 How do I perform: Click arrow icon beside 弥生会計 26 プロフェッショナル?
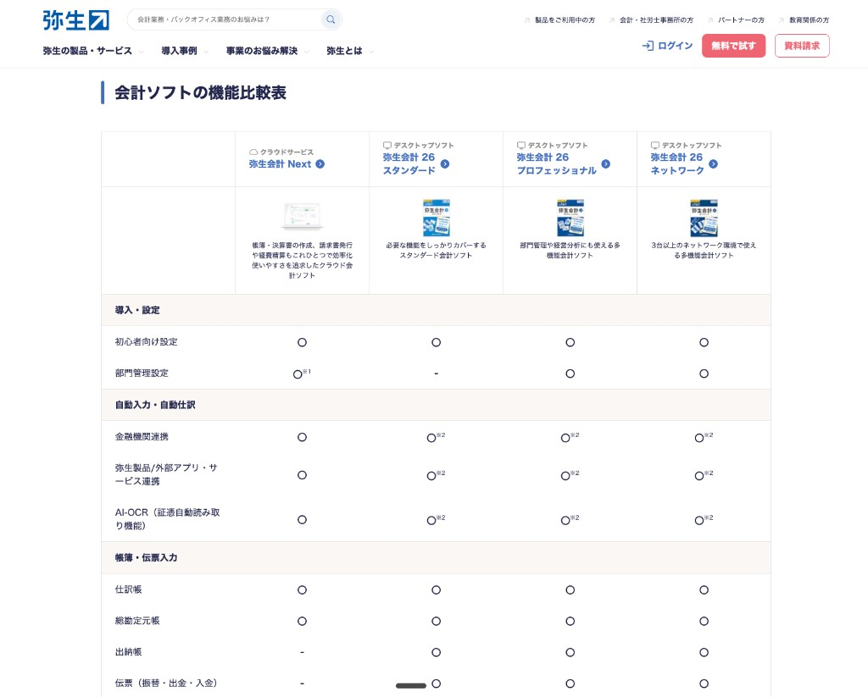[605, 163]
